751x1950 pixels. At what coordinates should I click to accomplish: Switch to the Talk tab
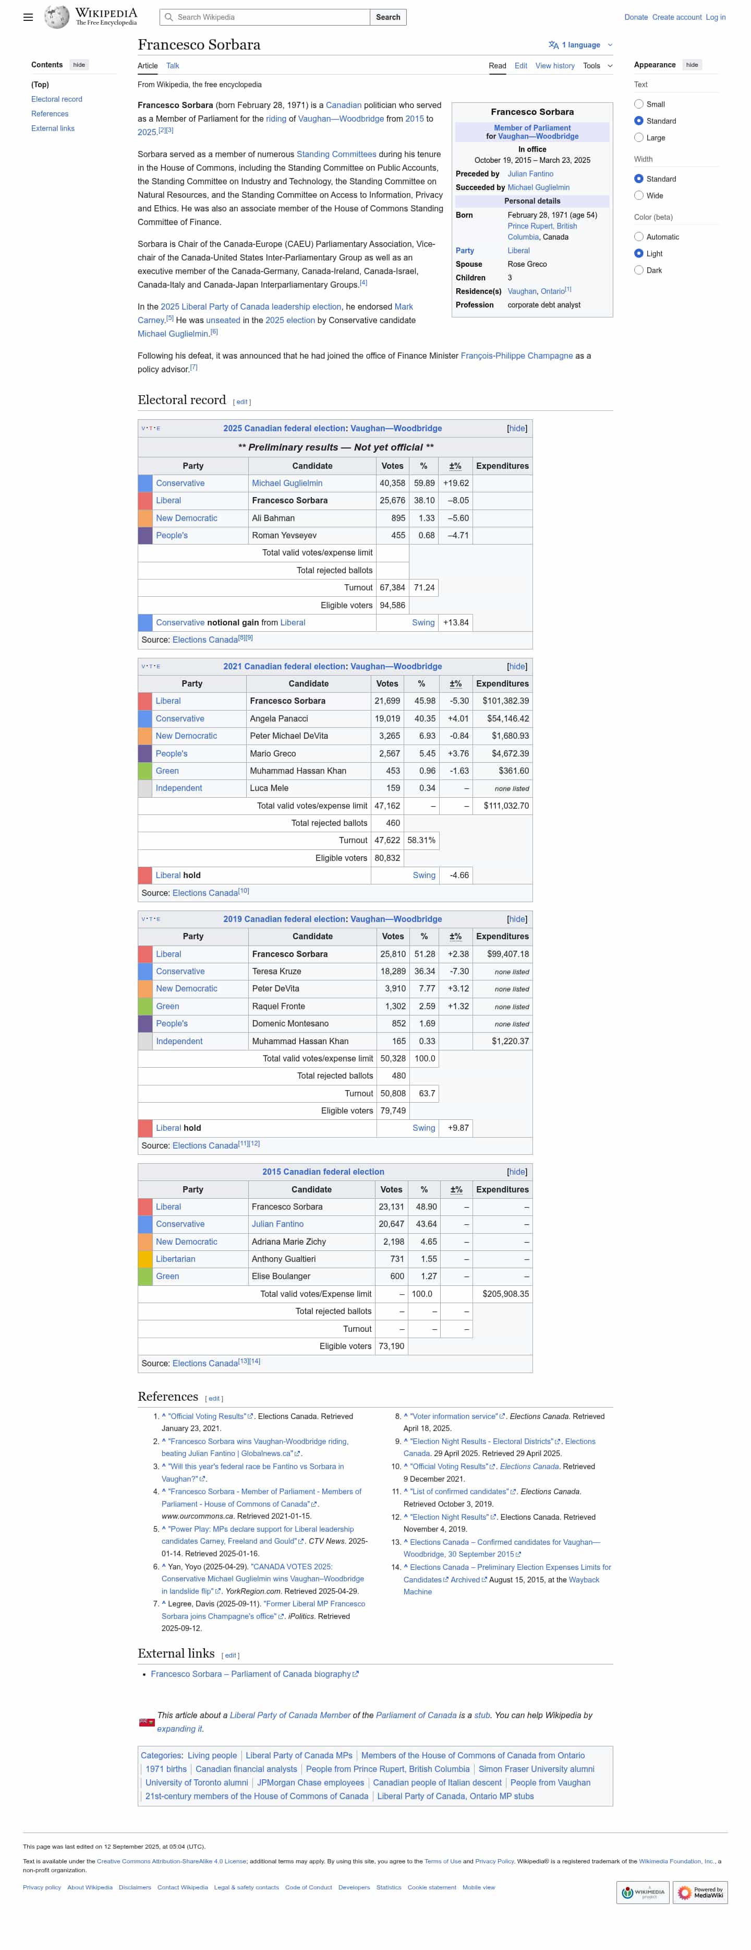point(173,66)
